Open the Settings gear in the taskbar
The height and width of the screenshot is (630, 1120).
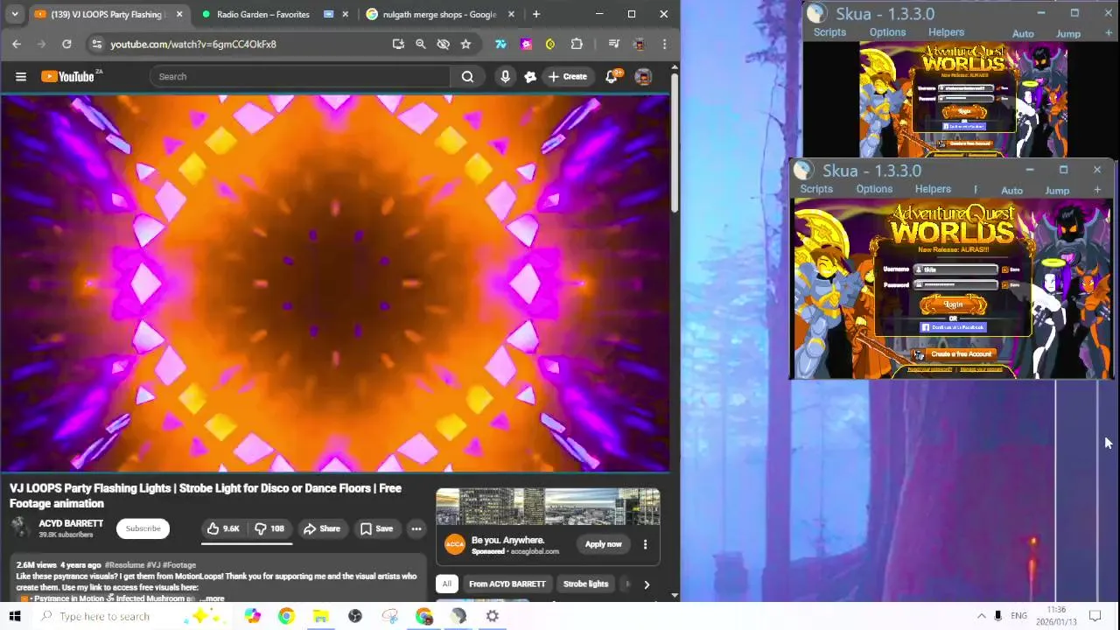click(493, 616)
